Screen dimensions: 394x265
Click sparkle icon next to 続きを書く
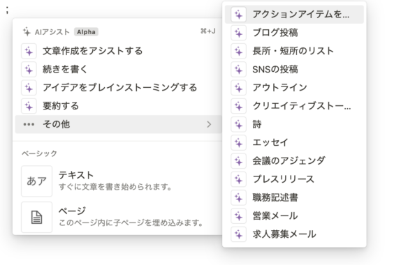tap(29, 70)
